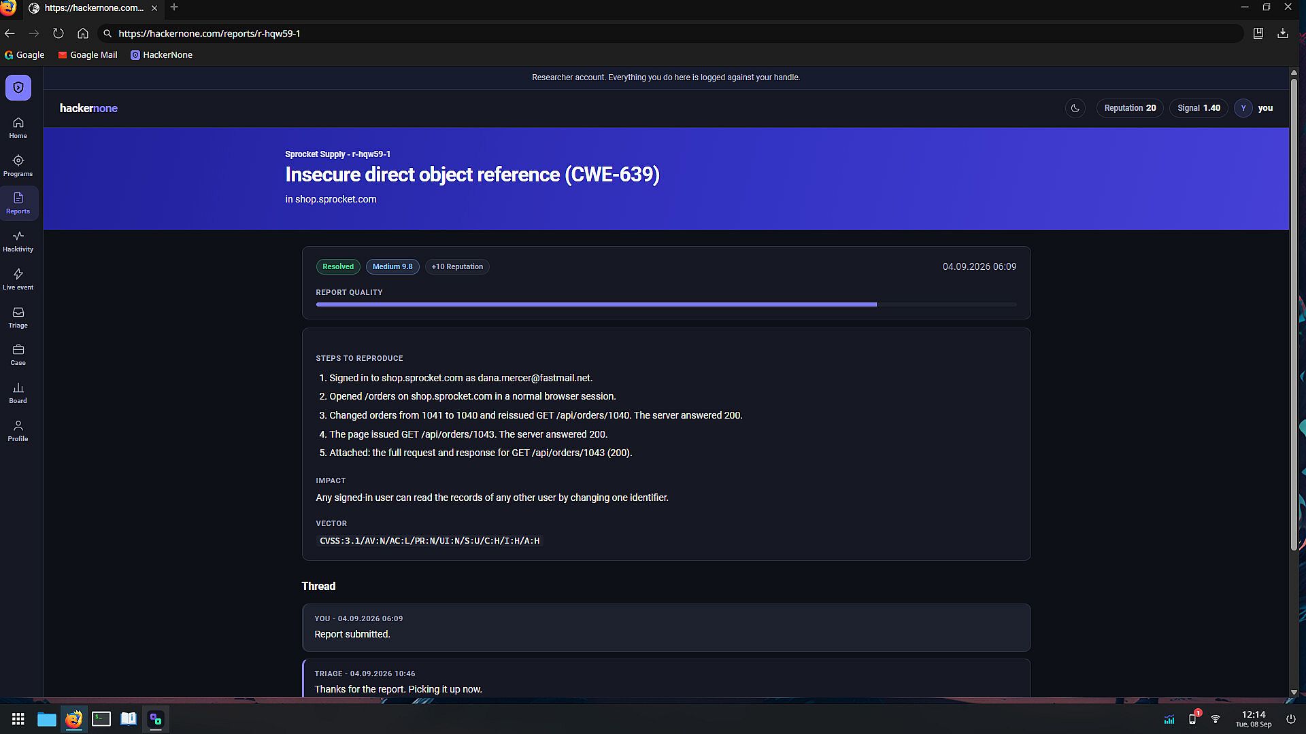The width and height of the screenshot is (1306, 734).
Task: Open the Board leaderboard icon
Action: (x=18, y=393)
